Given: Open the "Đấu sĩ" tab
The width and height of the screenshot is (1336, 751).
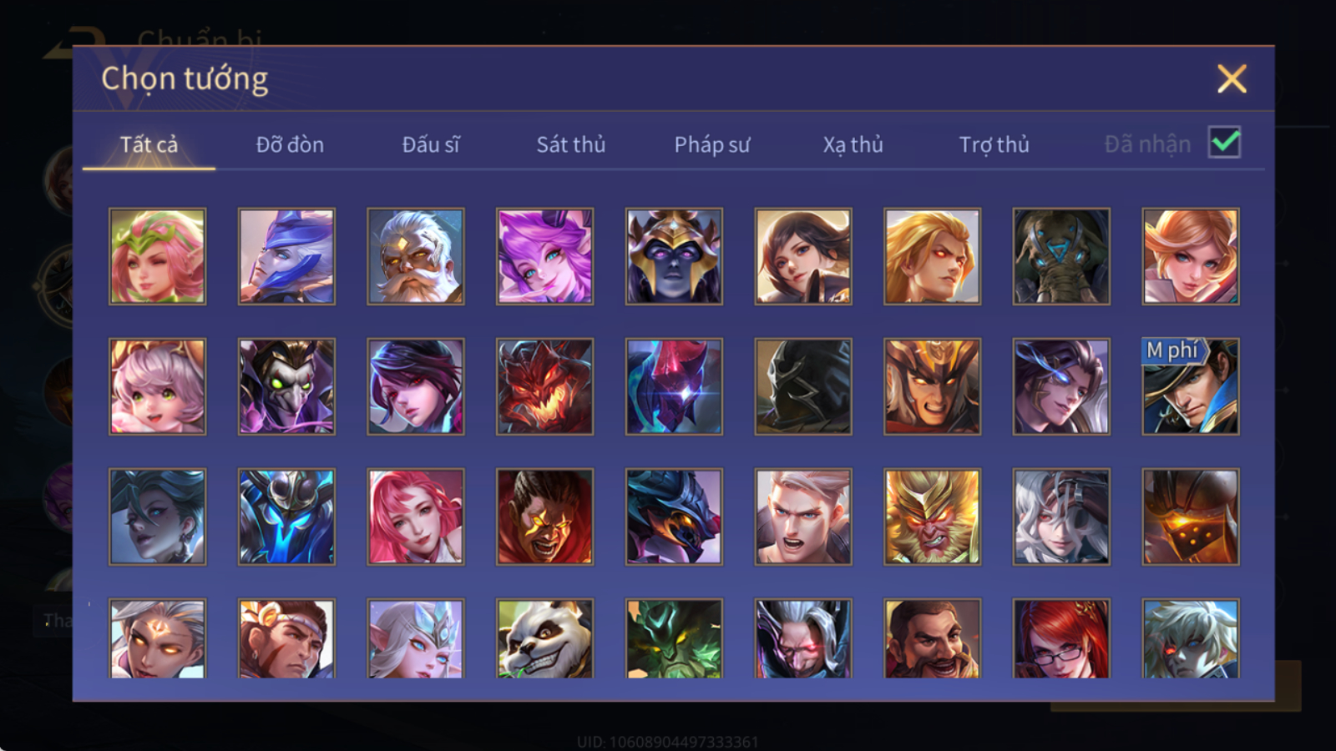Looking at the screenshot, I should pos(431,144).
